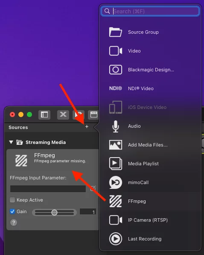Click the Gain slider knob
Screen dimensions: 204x255
pyautogui.click(x=54, y=212)
